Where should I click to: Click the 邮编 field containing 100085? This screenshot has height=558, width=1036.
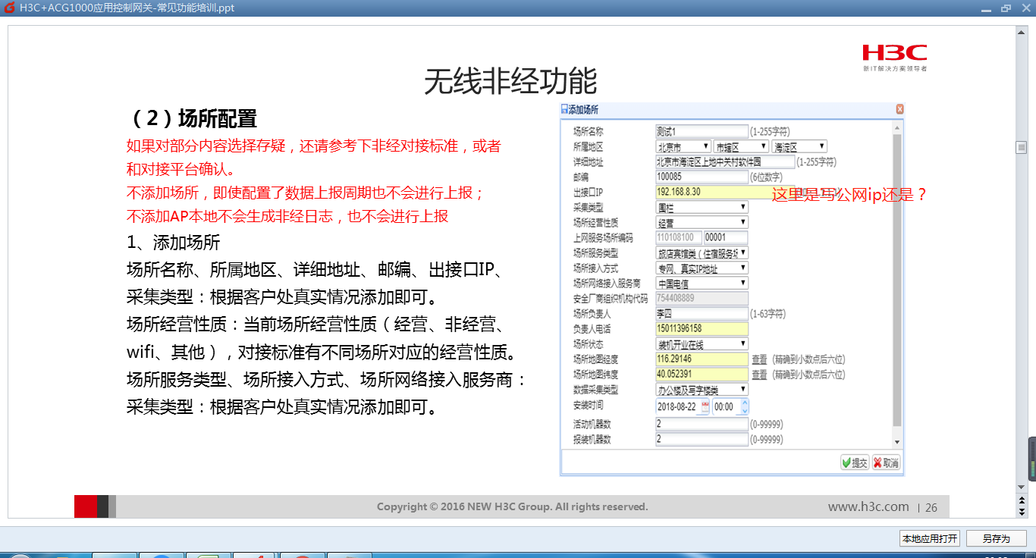(702, 177)
